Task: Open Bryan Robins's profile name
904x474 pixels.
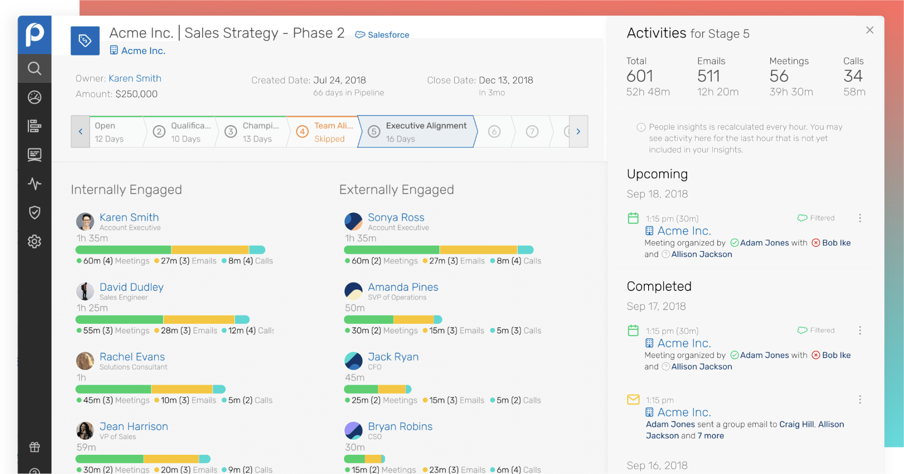Action: click(x=400, y=426)
